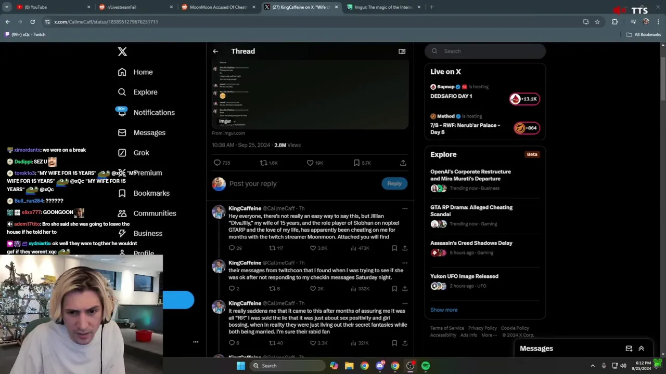Viewport: 666px width, 374px height.
Task: Open the xQc Twitch bookmark
Action: (x=25, y=34)
